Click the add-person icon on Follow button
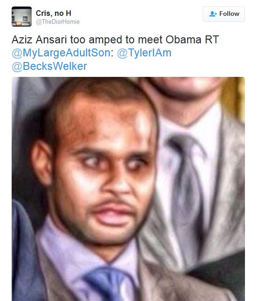This screenshot has width=258, height=301. click(213, 14)
